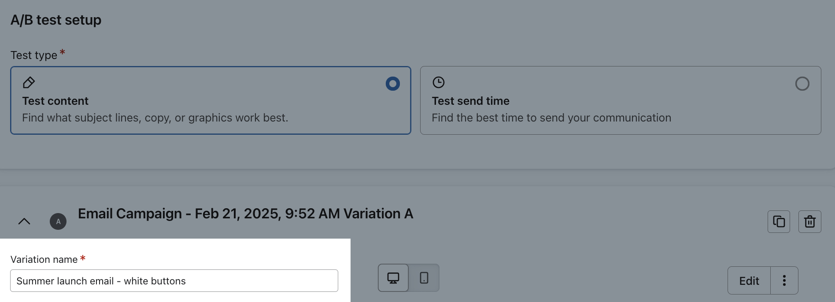The height and width of the screenshot is (302, 835).
Task: Click inside the Variation name text field
Action: (174, 280)
